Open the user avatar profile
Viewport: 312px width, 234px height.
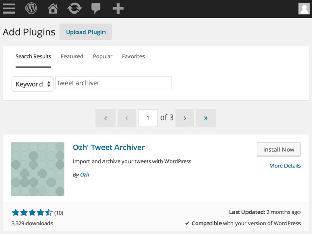tap(304, 8)
